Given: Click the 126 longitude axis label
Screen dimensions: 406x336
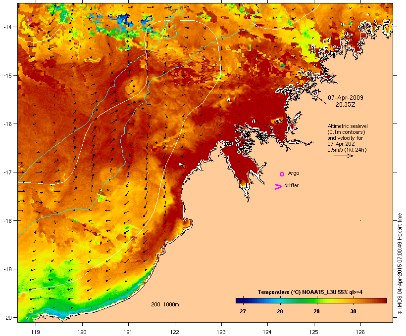Looking at the screenshot, I should (360, 332).
